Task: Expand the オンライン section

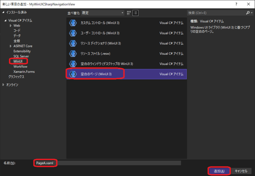Action: click(2, 84)
